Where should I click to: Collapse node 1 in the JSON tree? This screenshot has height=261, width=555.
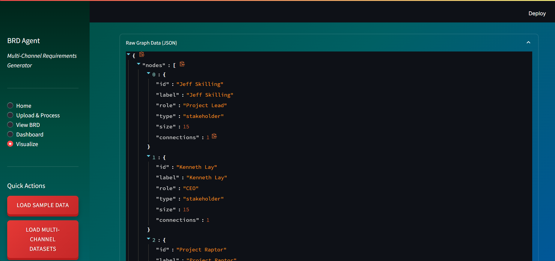(148, 156)
